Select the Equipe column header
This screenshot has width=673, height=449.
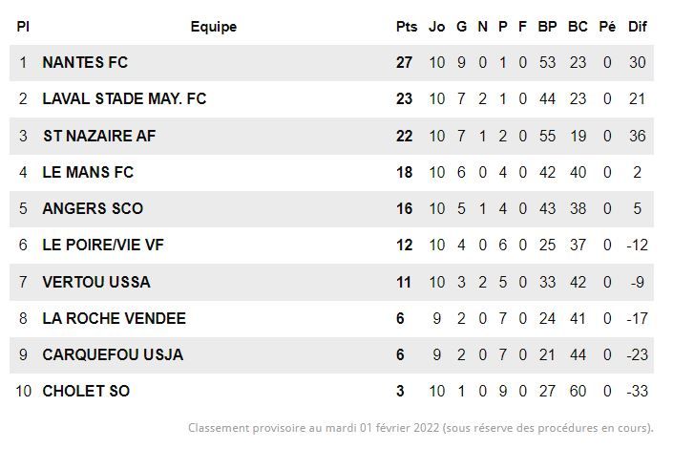point(214,27)
